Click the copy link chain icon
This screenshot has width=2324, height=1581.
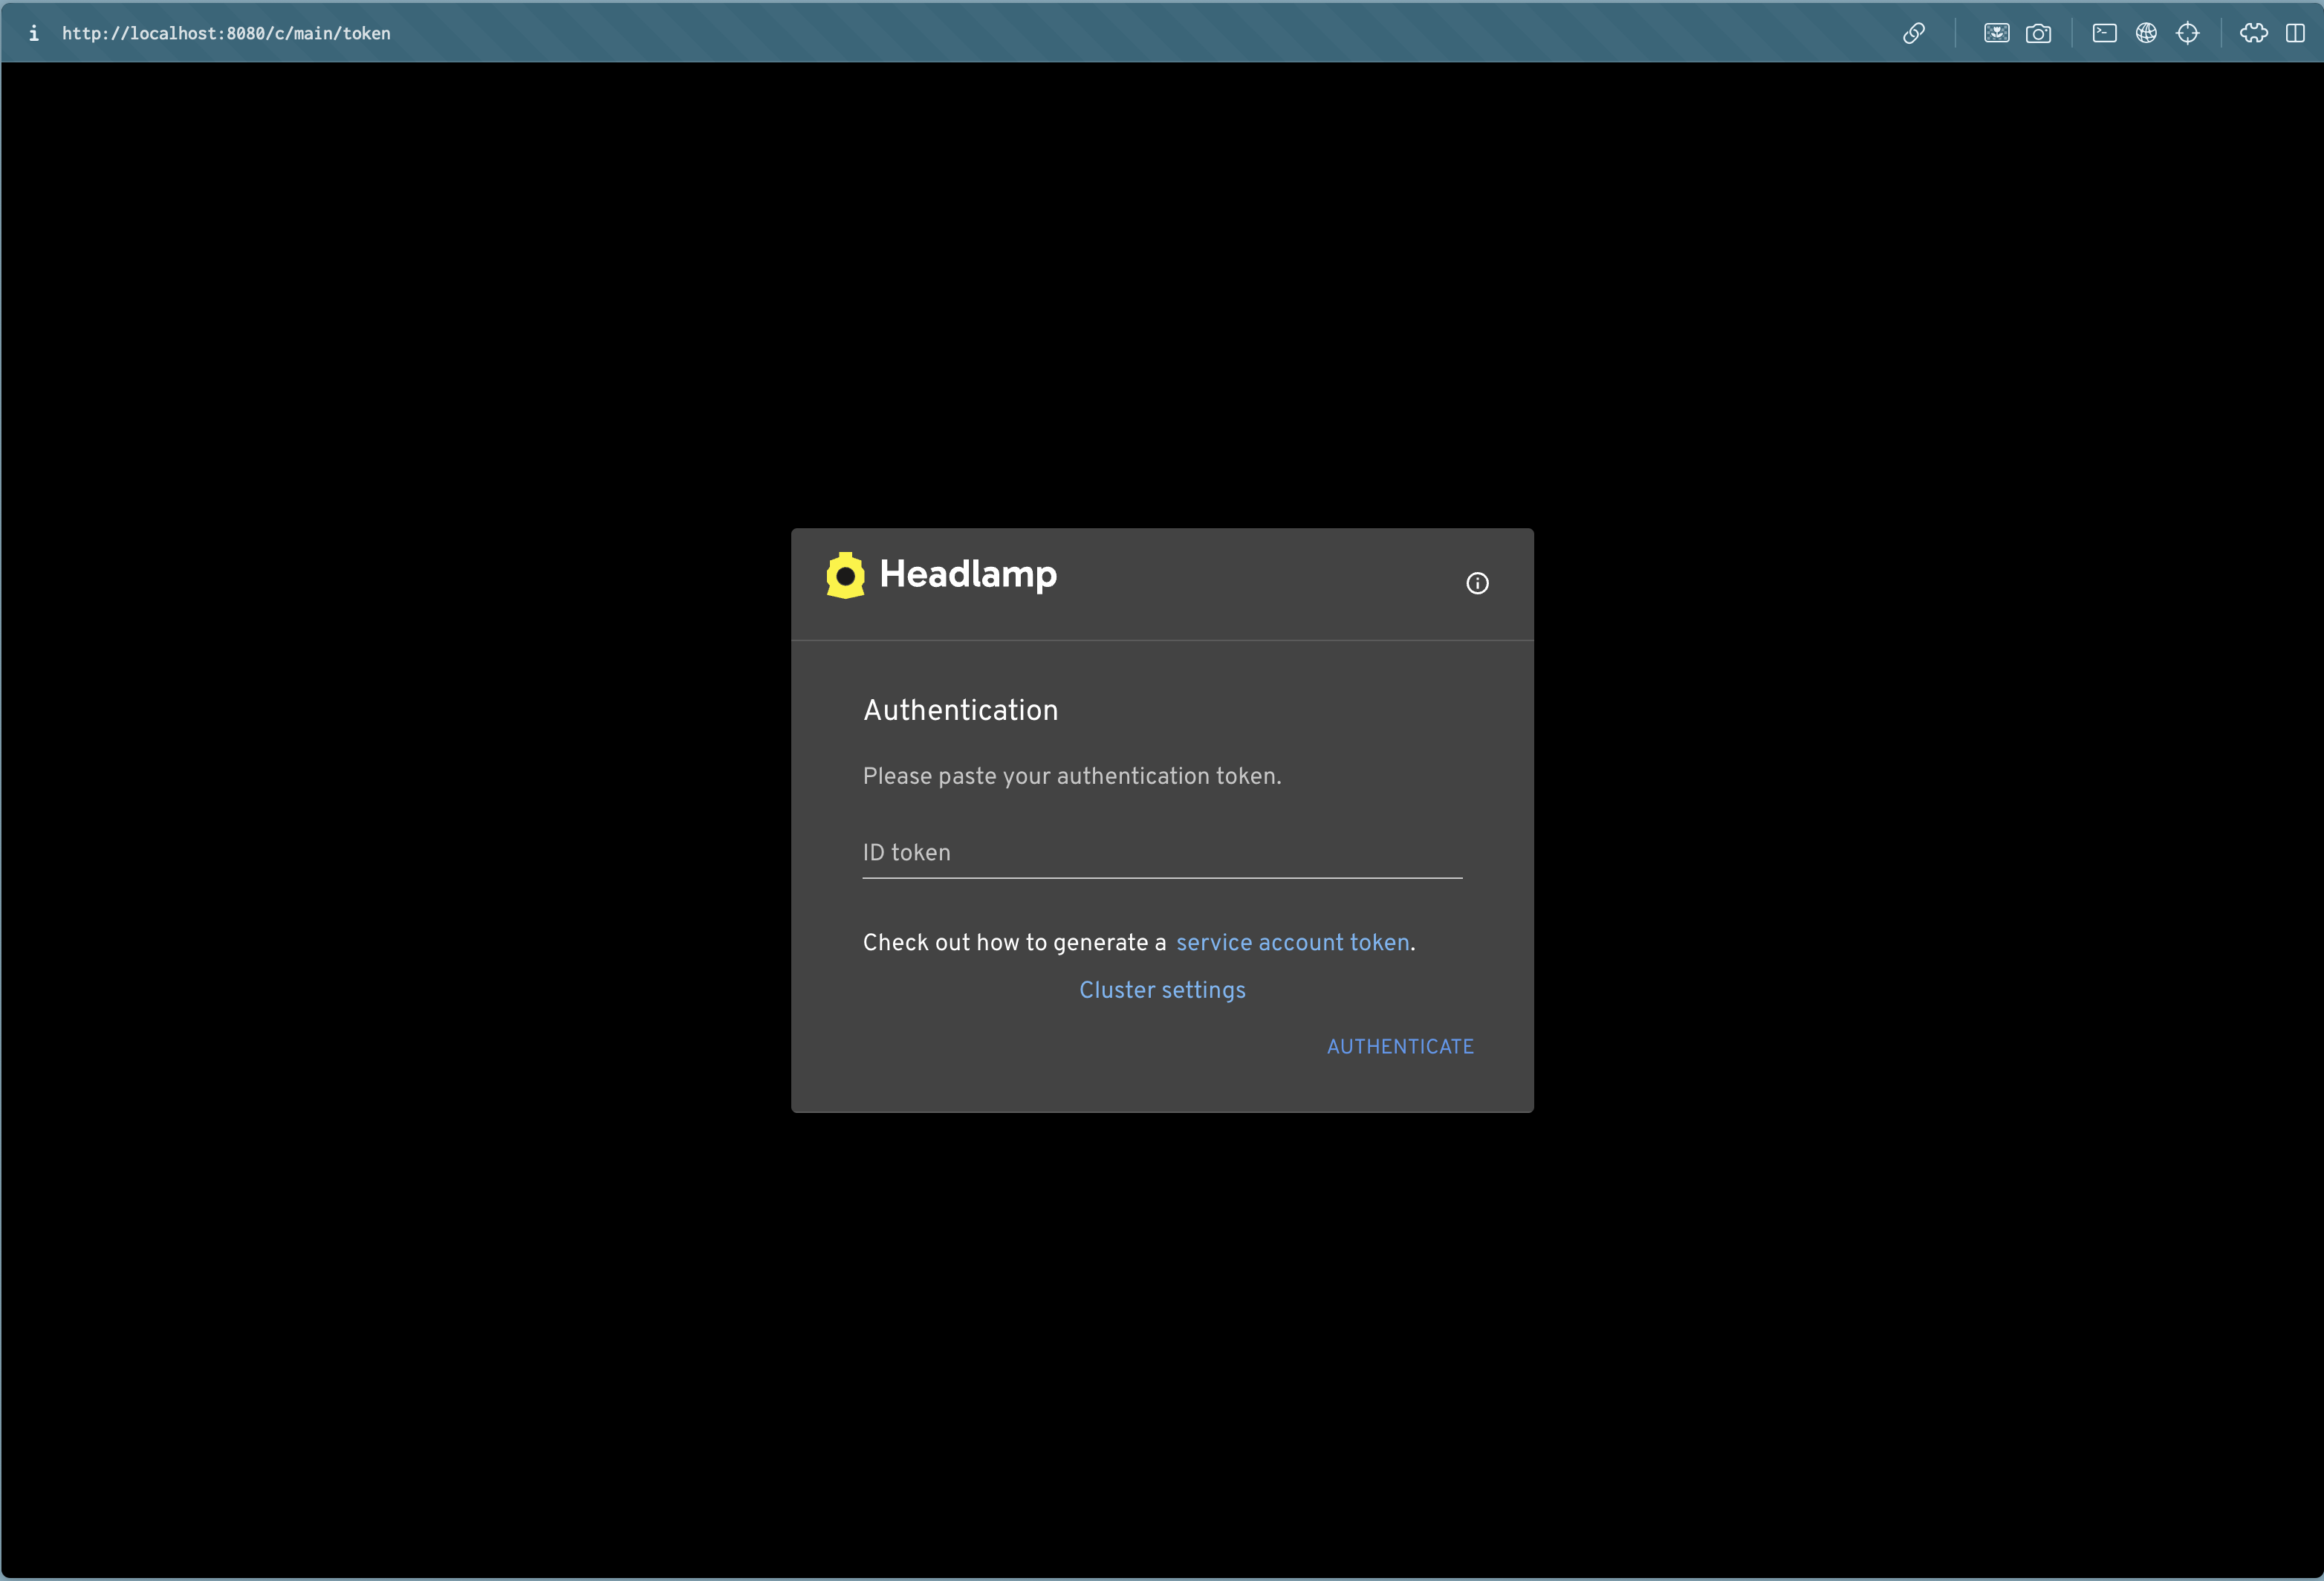tap(1913, 33)
